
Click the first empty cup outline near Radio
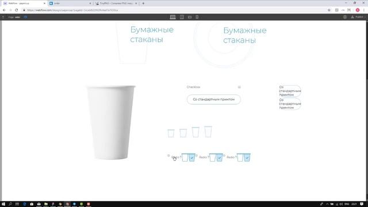[x=185, y=158]
